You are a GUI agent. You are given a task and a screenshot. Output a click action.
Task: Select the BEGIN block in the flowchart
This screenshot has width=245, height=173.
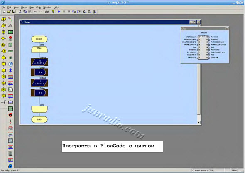tap(39, 39)
